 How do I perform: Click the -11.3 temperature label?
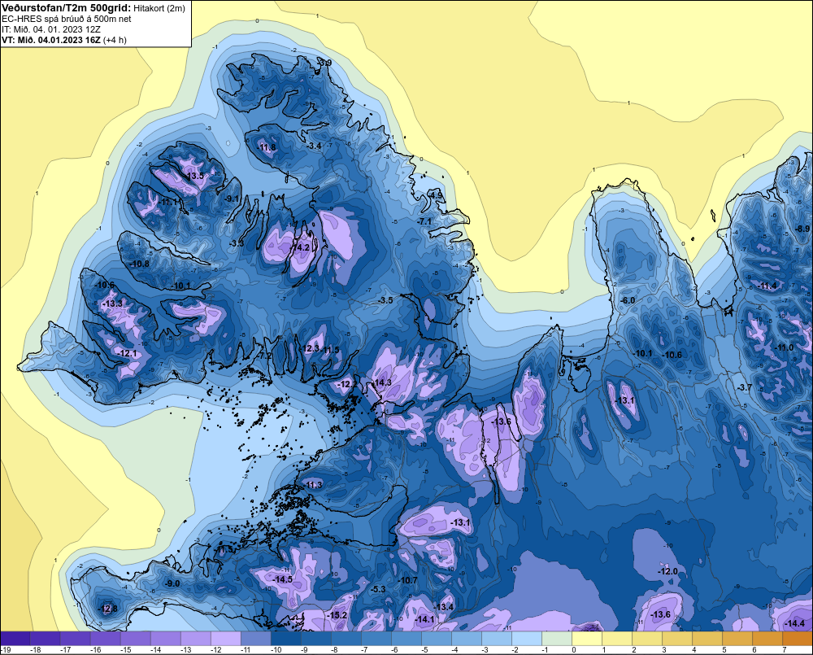point(314,485)
